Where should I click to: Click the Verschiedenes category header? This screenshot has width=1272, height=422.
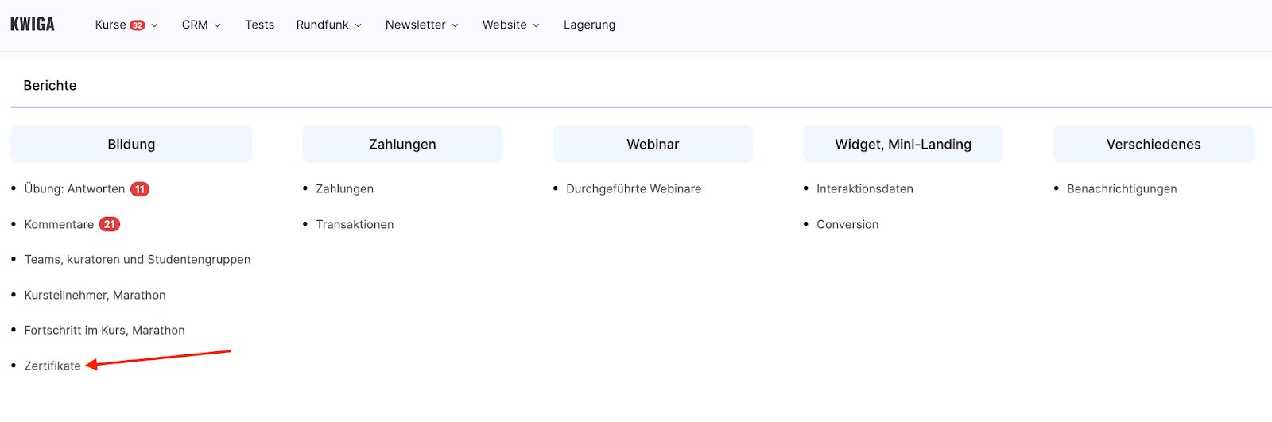click(x=1153, y=144)
